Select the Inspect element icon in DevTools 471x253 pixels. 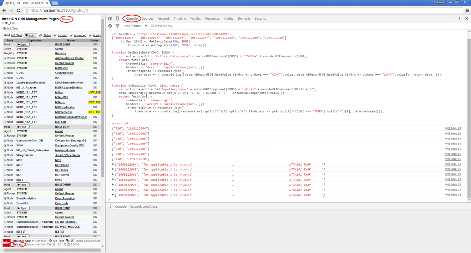tap(111, 18)
